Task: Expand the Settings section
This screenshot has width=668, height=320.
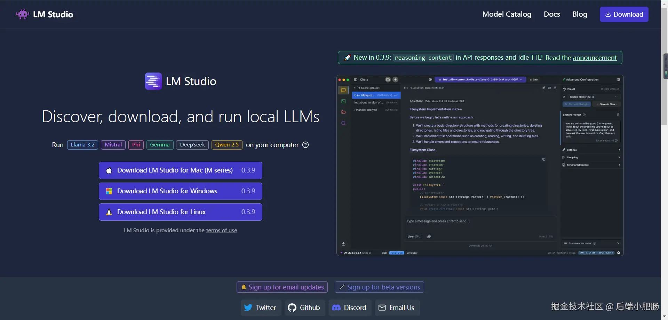Action: pos(591,150)
